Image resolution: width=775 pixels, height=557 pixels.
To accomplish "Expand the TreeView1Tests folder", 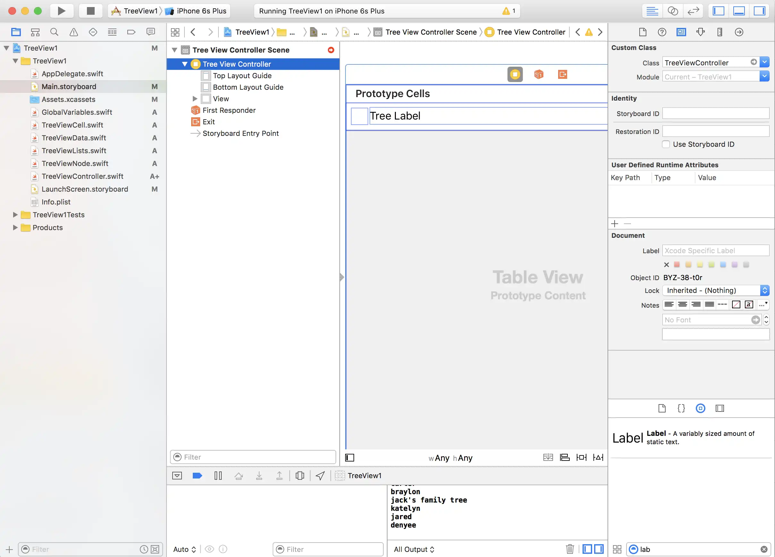I will tap(15, 215).
